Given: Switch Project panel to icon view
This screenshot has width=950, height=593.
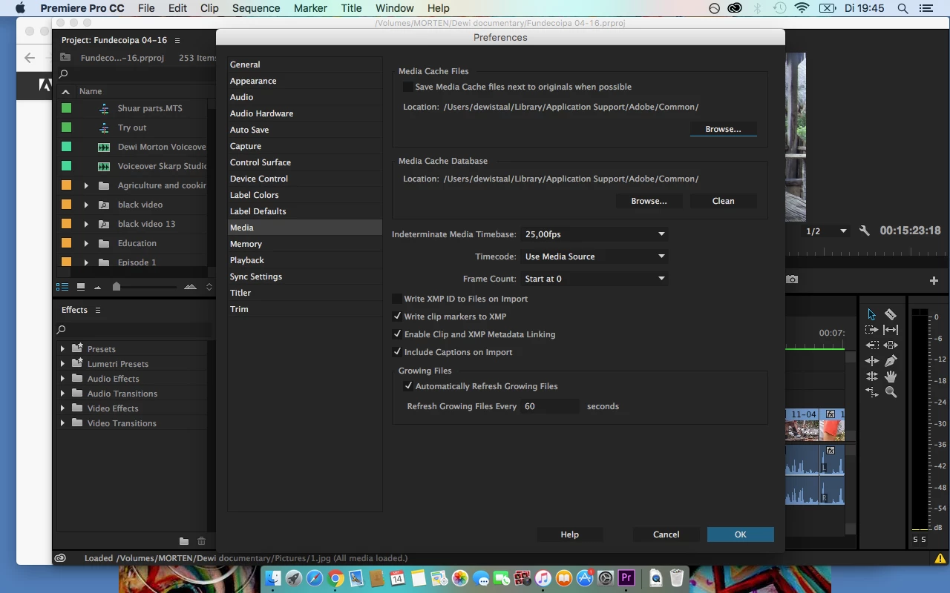Looking at the screenshot, I should pyautogui.click(x=81, y=287).
